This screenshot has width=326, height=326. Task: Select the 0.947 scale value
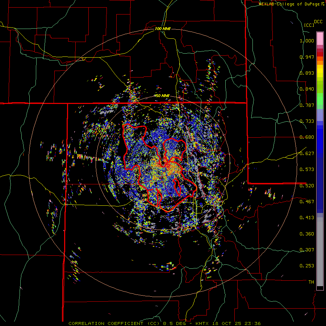pyautogui.click(x=307, y=57)
